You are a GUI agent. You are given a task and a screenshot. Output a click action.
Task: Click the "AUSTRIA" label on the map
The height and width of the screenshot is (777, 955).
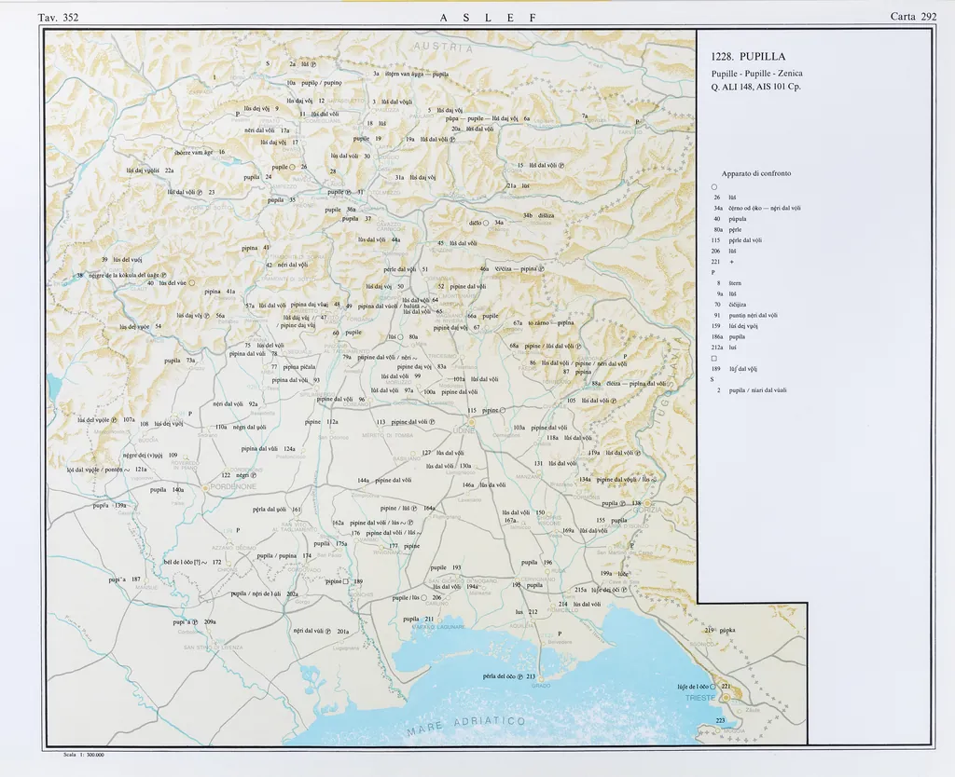[442, 48]
